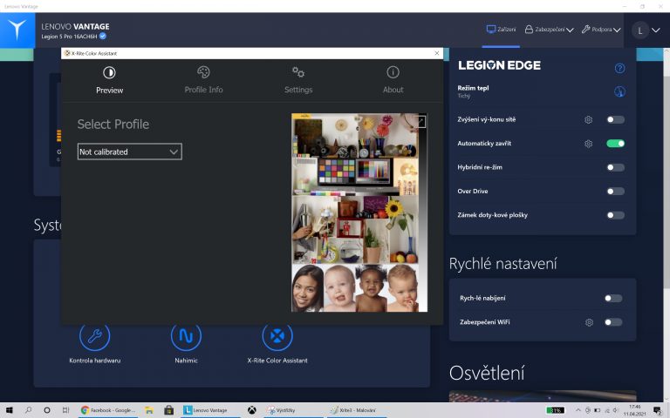The height and width of the screenshot is (418, 670).
Task: Expand preview image using corner arrow icon
Action: pyautogui.click(x=421, y=122)
